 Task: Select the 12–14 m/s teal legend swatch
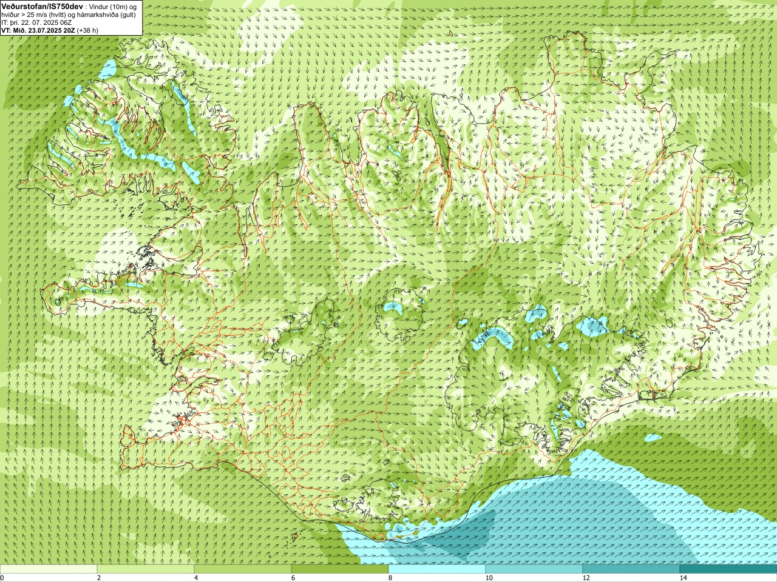coord(631,569)
